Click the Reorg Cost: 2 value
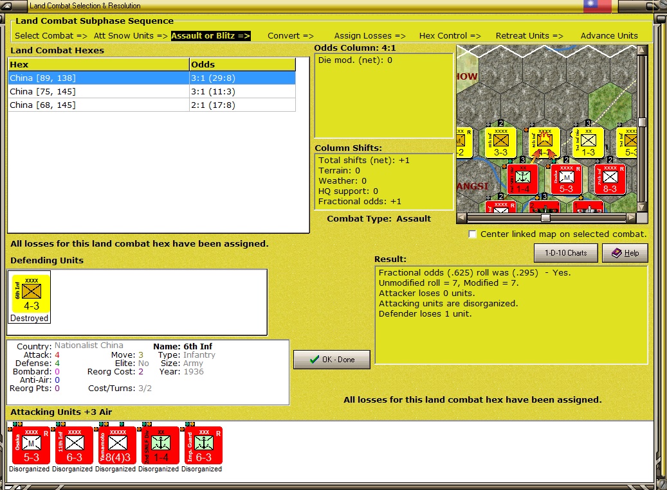Screen dimensions: 667x490 click(141, 372)
